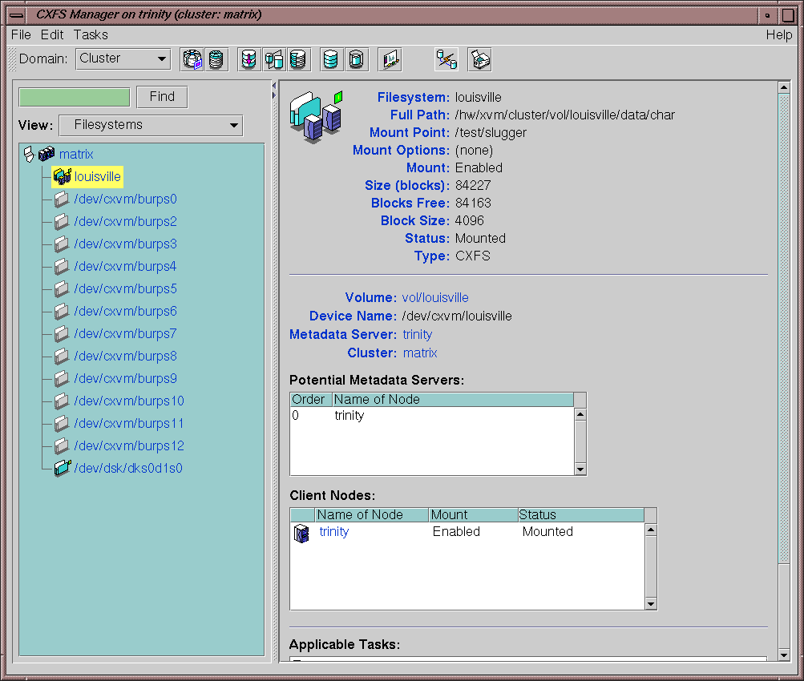Select /dev/cxvm/burps5 in the tree

pos(126,289)
